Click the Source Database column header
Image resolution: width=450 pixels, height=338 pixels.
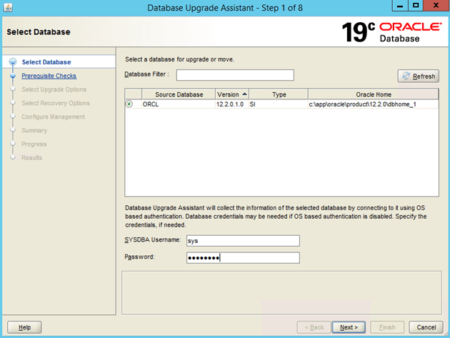click(179, 94)
